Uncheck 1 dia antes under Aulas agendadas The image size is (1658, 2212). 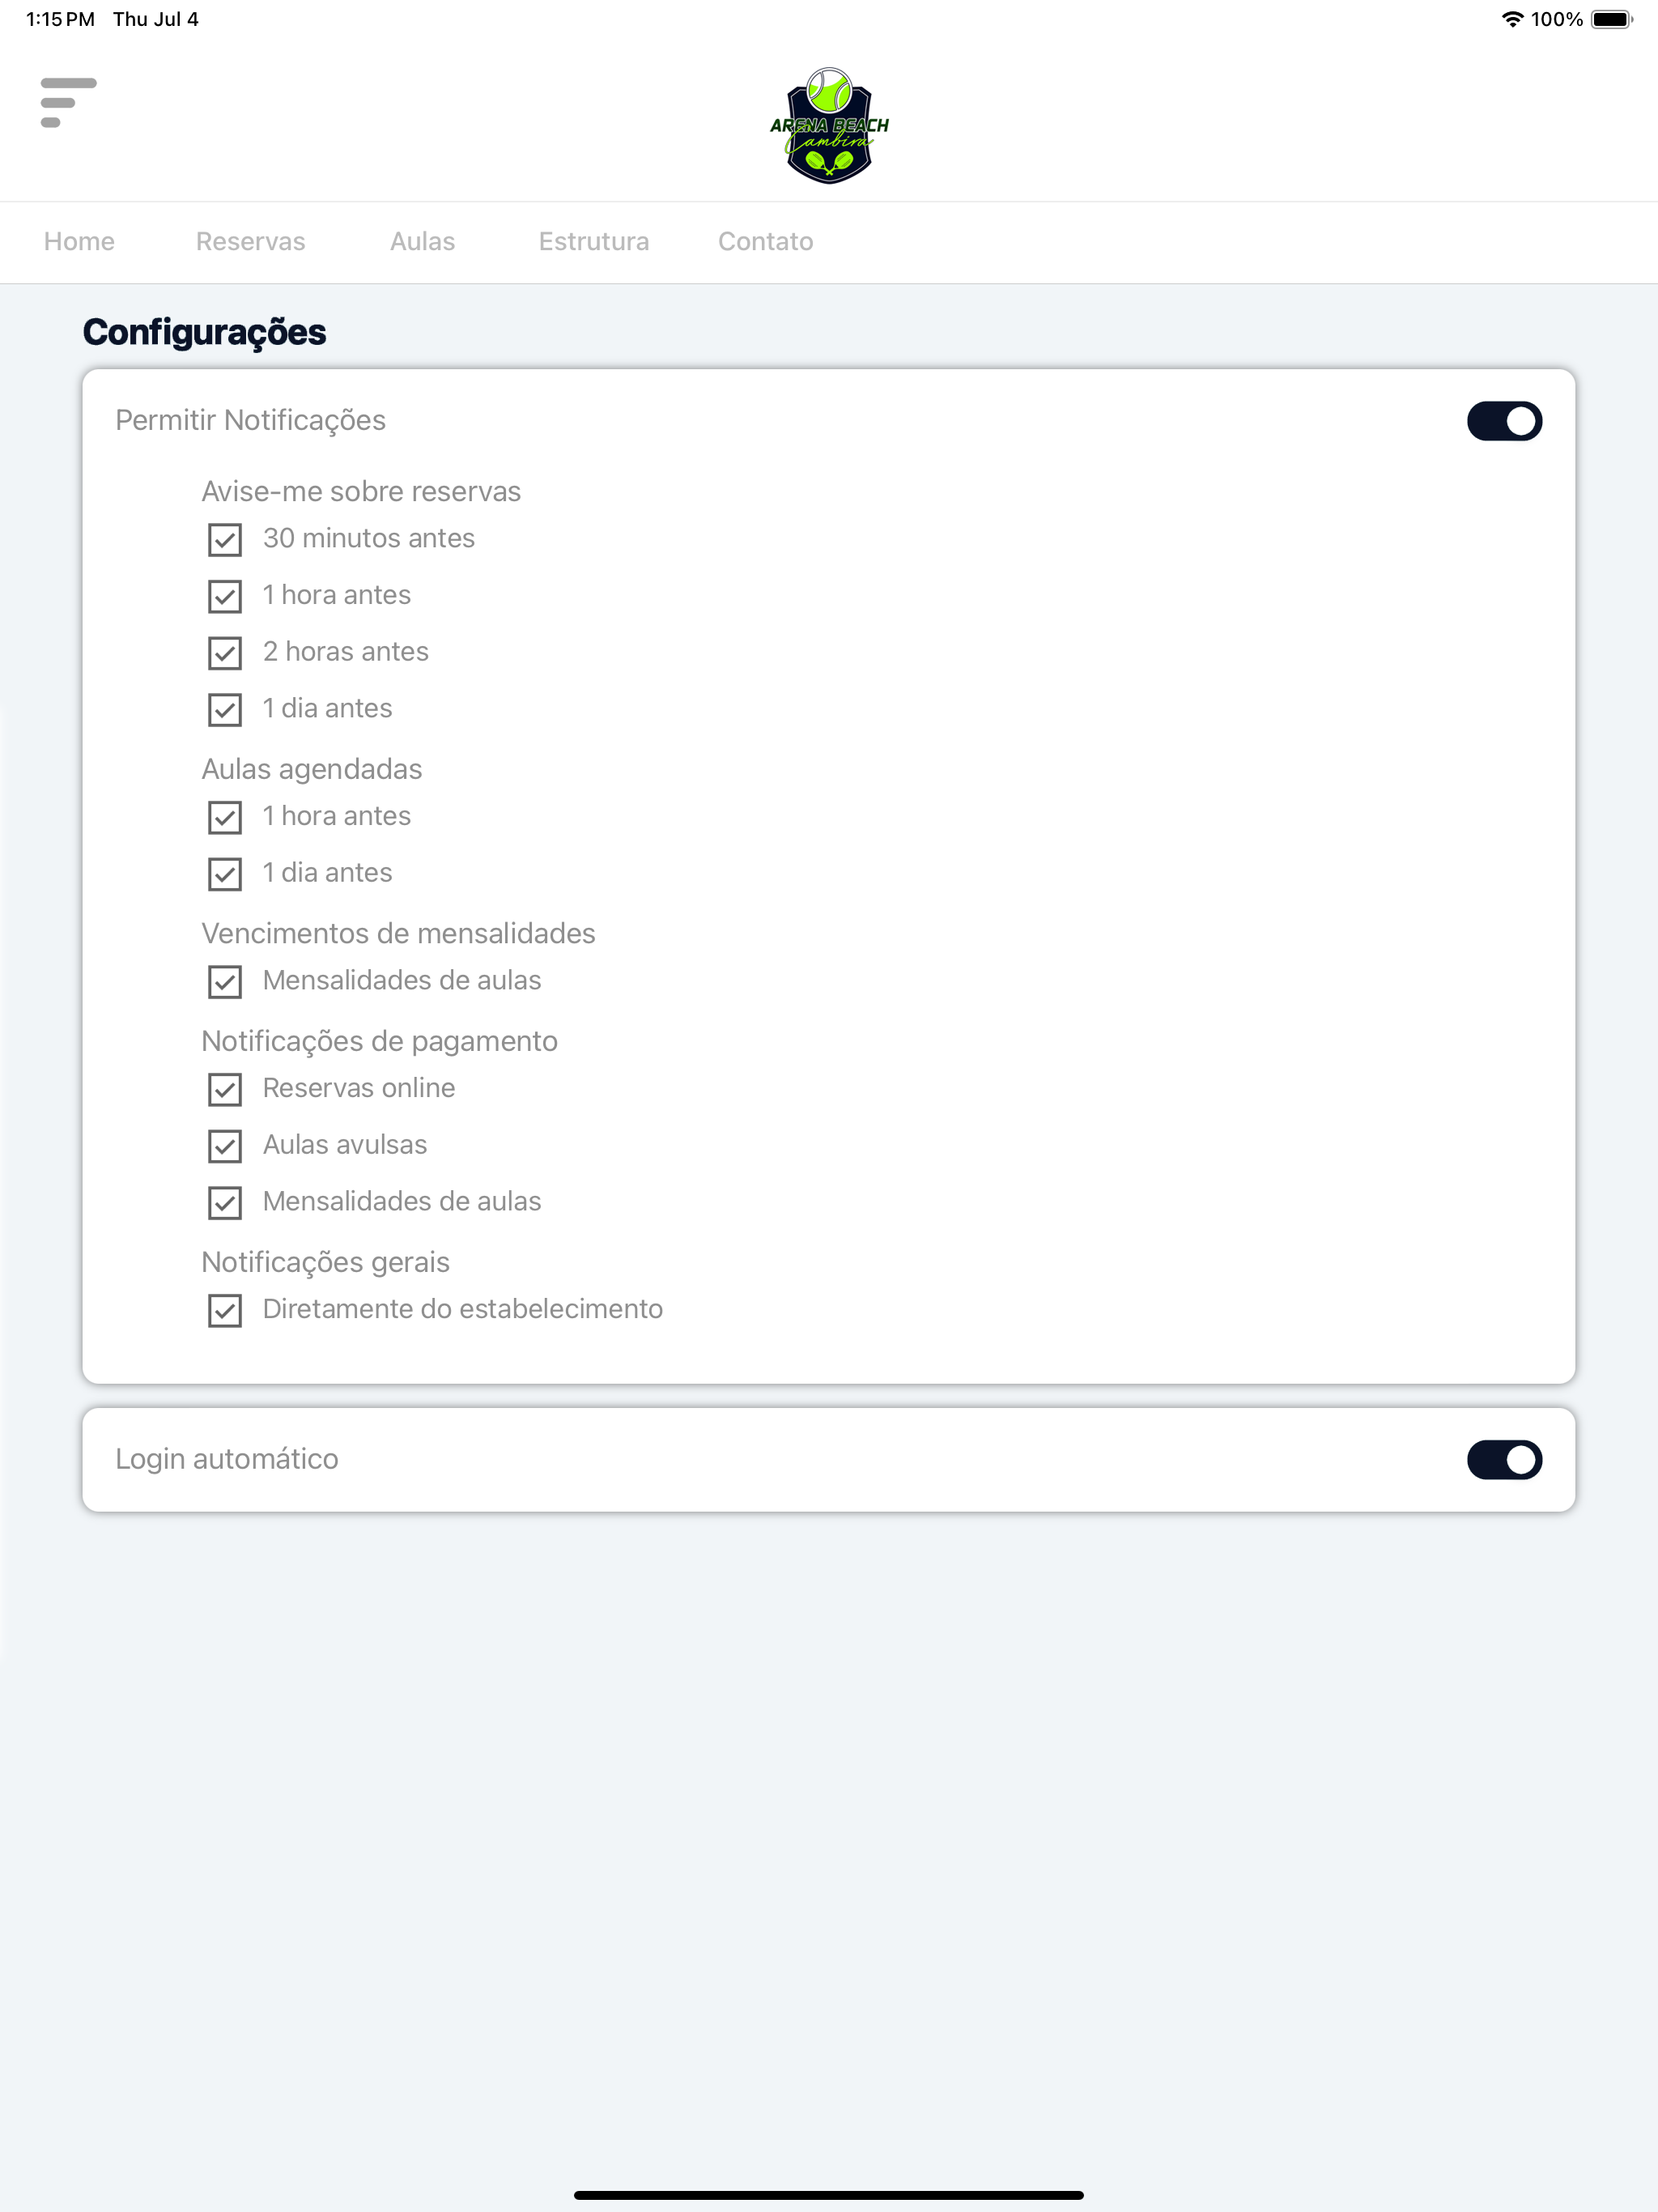(225, 874)
